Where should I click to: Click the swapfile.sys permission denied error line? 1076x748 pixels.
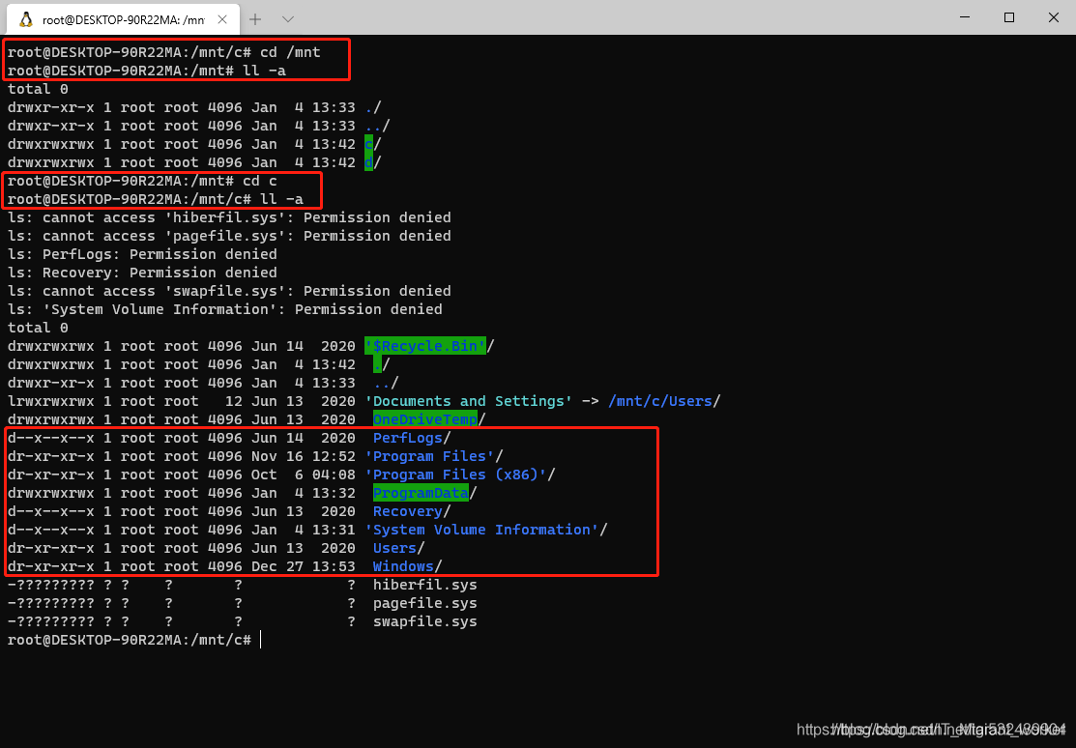[229, 291]
